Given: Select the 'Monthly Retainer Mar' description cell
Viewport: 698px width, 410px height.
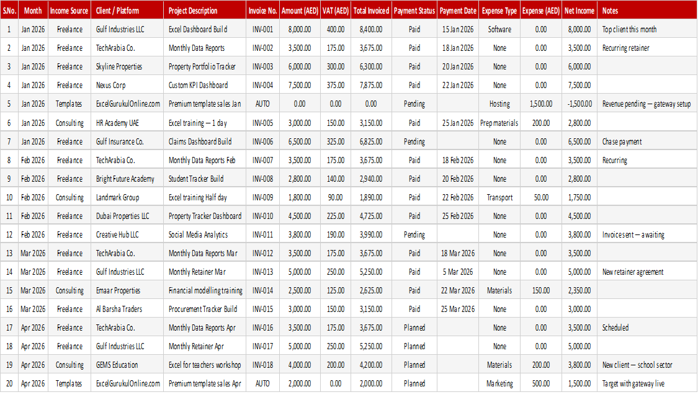Looking at the screenshot, I should pyautogui.click(x=204, y=272).
